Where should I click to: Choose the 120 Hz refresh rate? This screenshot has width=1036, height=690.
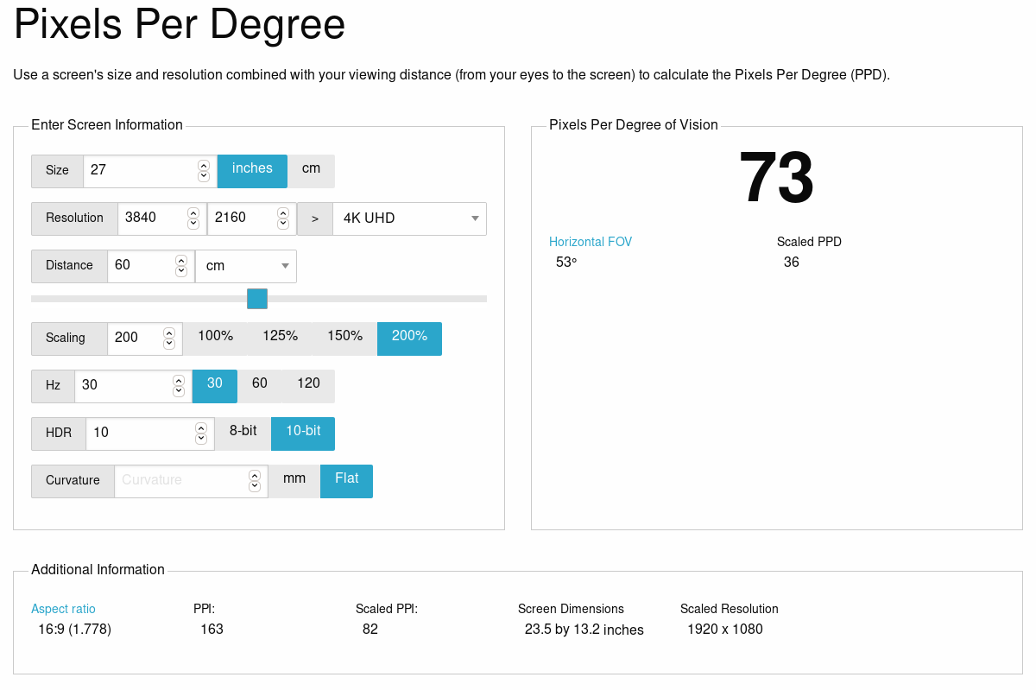click(308, 385)
